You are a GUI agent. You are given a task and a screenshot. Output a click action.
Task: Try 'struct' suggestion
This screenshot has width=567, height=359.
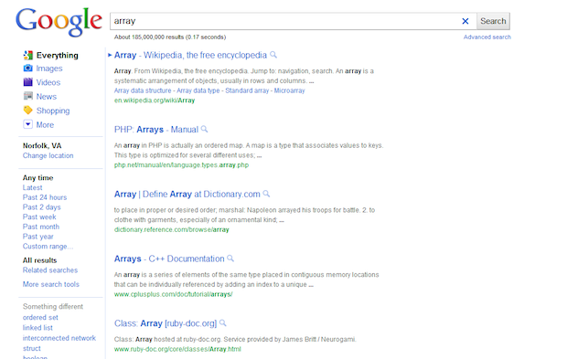point(31,348)
